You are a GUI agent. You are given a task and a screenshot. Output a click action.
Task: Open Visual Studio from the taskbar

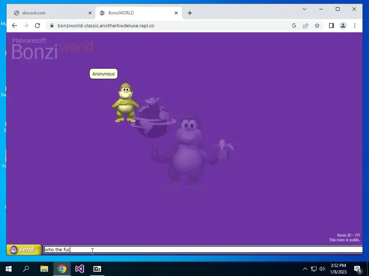tap(80, 269)
